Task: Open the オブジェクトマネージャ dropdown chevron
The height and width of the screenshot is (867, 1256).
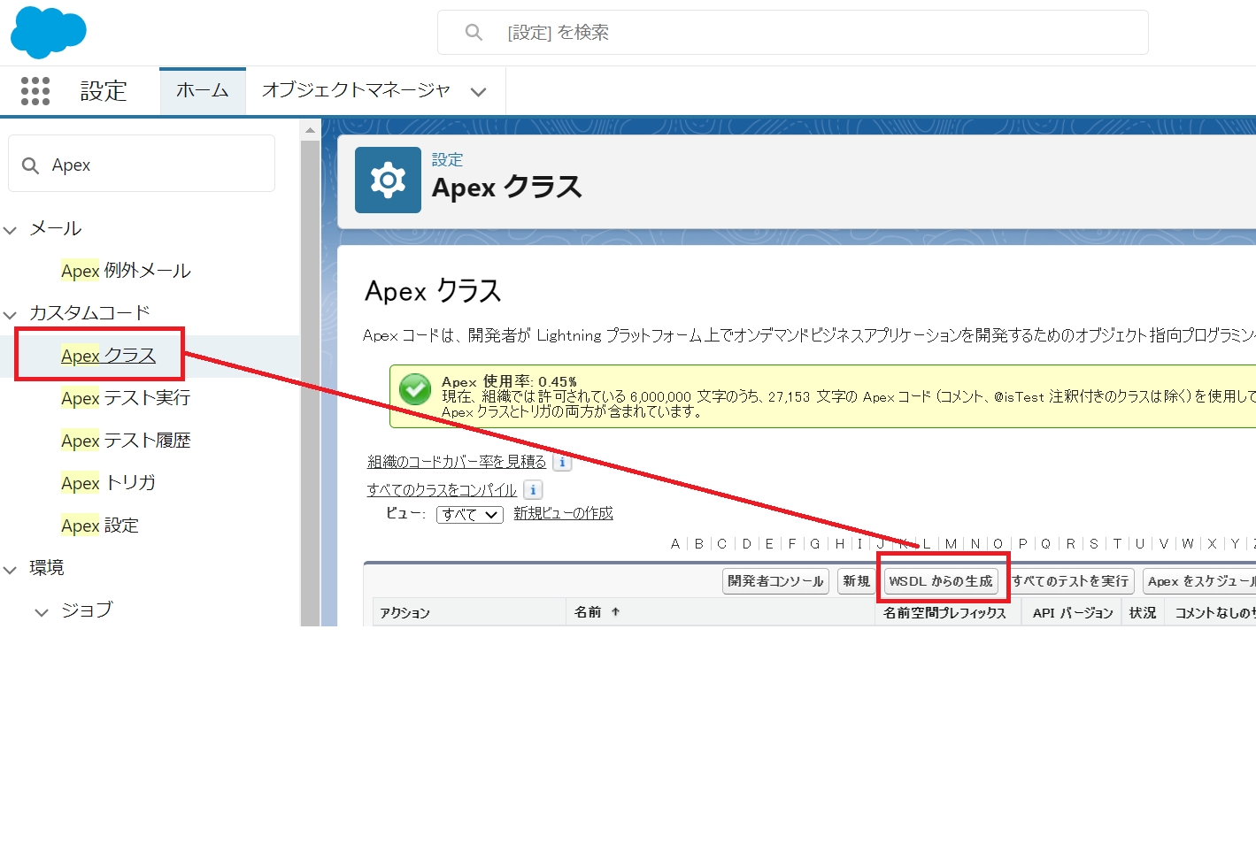Action: [479, 91]
